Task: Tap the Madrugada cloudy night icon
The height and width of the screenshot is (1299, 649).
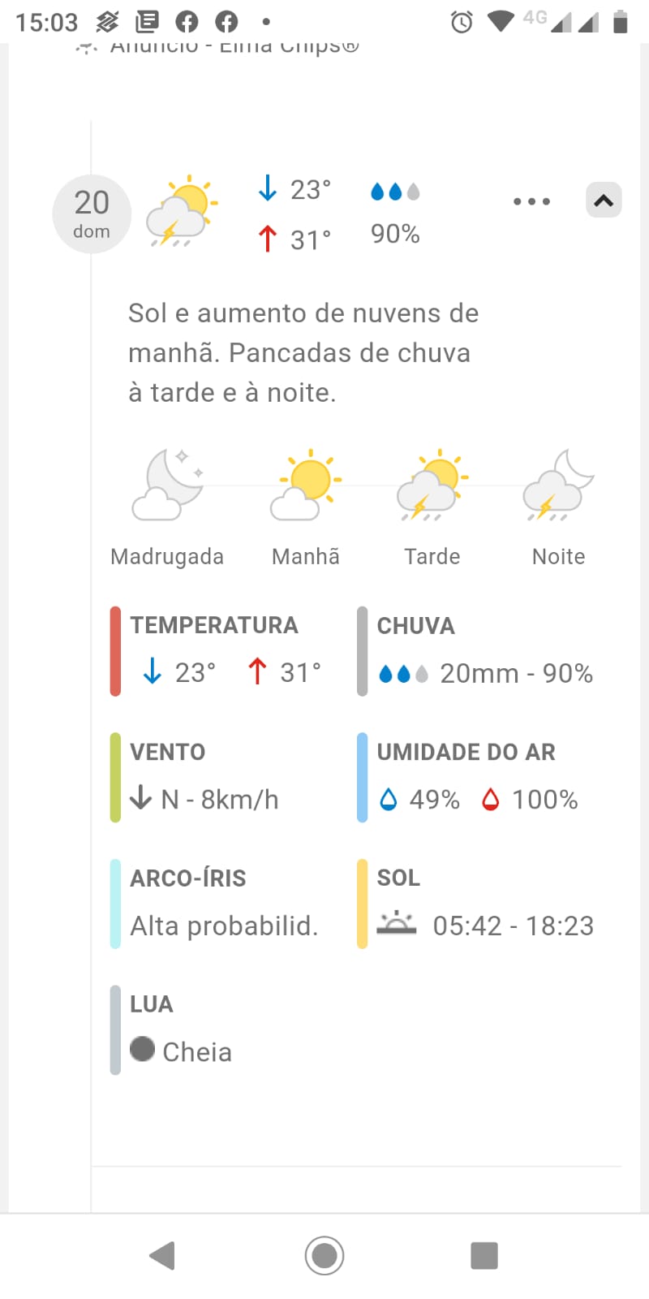Action: [169, 485]
